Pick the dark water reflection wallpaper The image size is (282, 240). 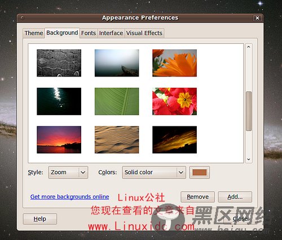tap(59, 101)
